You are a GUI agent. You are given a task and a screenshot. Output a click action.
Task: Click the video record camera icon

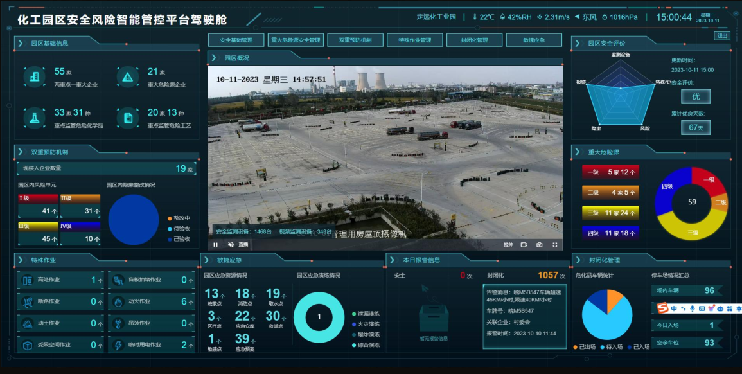(x=524, y=245)
